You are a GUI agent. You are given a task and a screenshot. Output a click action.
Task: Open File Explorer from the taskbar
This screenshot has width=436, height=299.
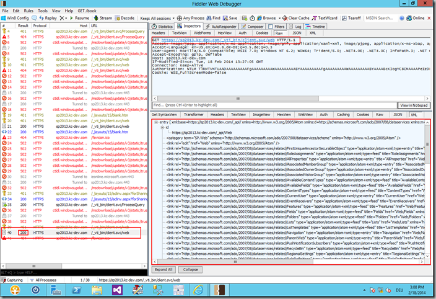coord(97,290)
